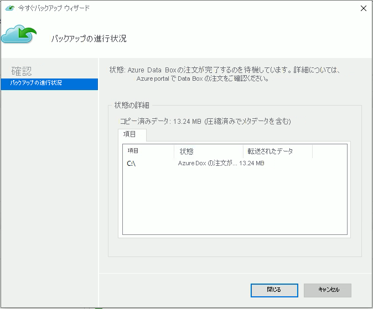Viewport: 373px width, 309px height.
Task: Click the 転送されたデータ column header
Action: 278,151
